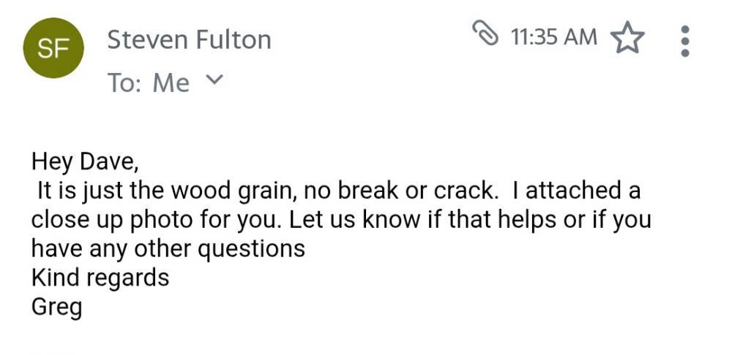Open the three-dot more options menu

coord(685,41)
